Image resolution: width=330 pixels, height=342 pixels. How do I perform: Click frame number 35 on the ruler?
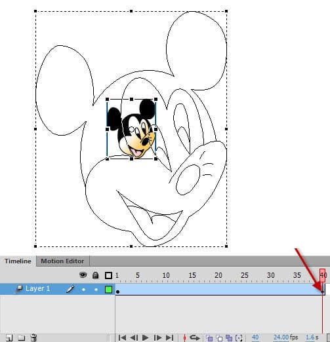297,275
